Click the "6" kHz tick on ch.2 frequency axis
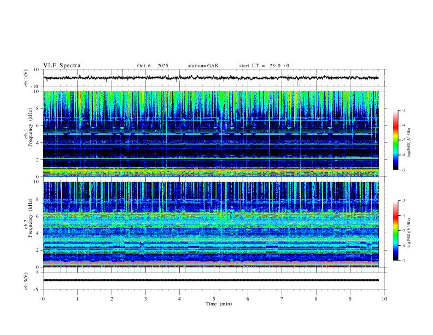This screenshot has height=335, width=433. click(38, 216)
